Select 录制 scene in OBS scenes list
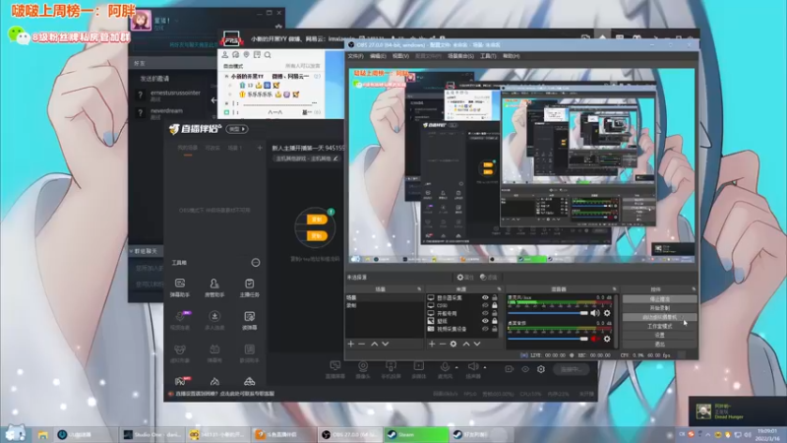This screenshot has height=443, width=787. coord(384,305)
